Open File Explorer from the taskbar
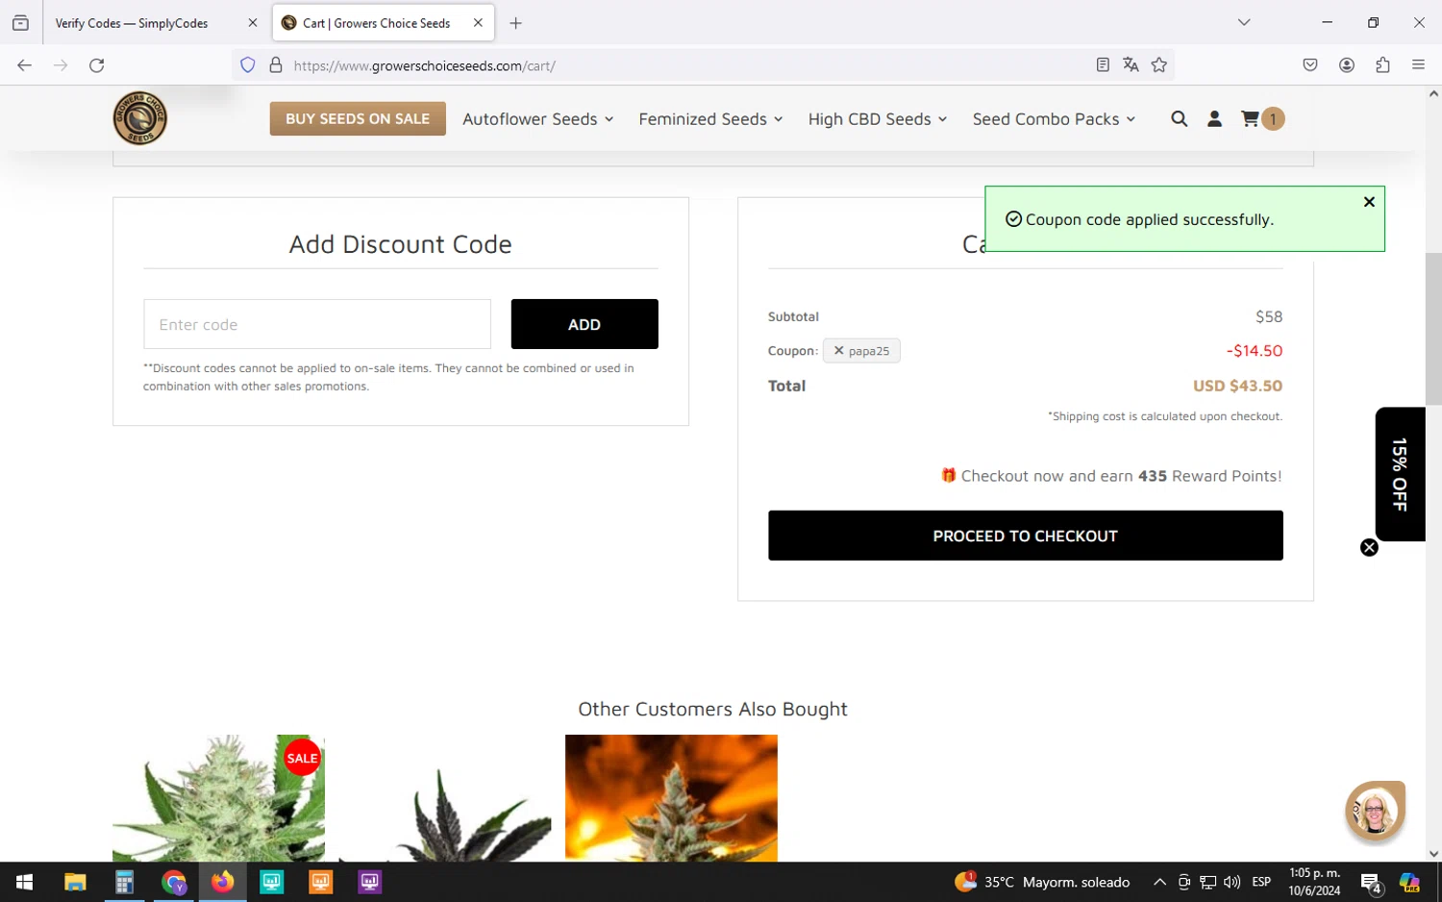This screenshot has width=1442, height=902. (75, 882)
